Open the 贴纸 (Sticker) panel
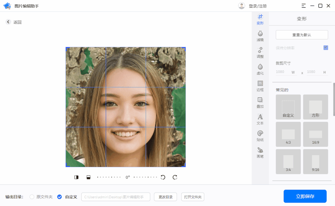335x206 pixels. click(x=260, y=136)
